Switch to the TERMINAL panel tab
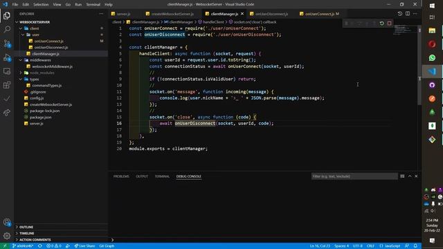The image size is (443, 249). [162, 176]
